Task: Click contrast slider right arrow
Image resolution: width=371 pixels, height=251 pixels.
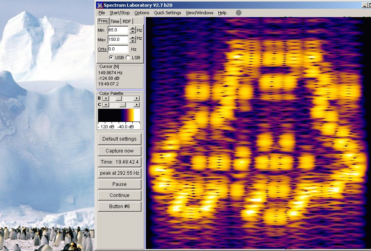Action: 137,105
